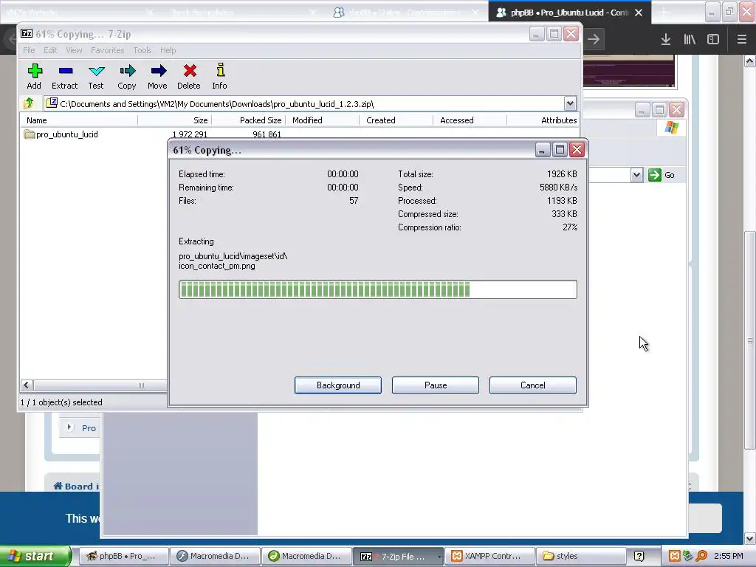Sort by the Created column header
This screenshot has height=567, width=756.
point(396,120)
